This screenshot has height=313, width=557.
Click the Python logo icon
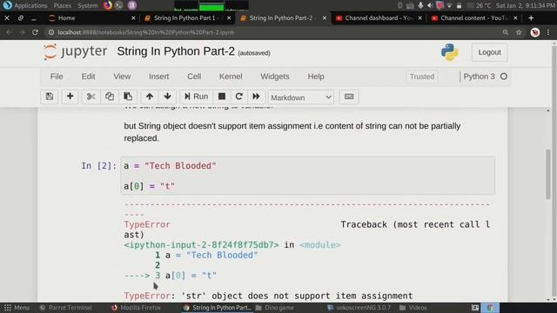(449, 52)
